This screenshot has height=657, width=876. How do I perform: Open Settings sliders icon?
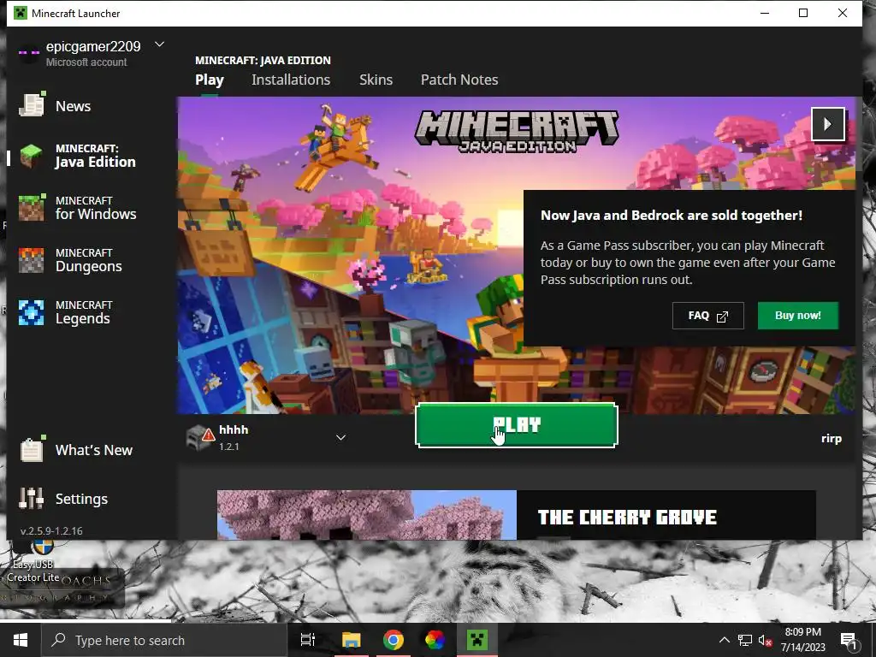click(32, 499)
